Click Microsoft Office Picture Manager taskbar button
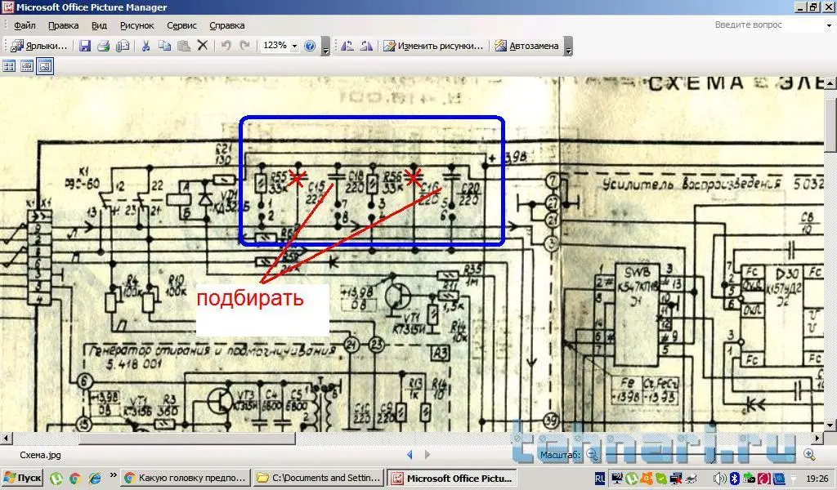 [x=451, y=479]
